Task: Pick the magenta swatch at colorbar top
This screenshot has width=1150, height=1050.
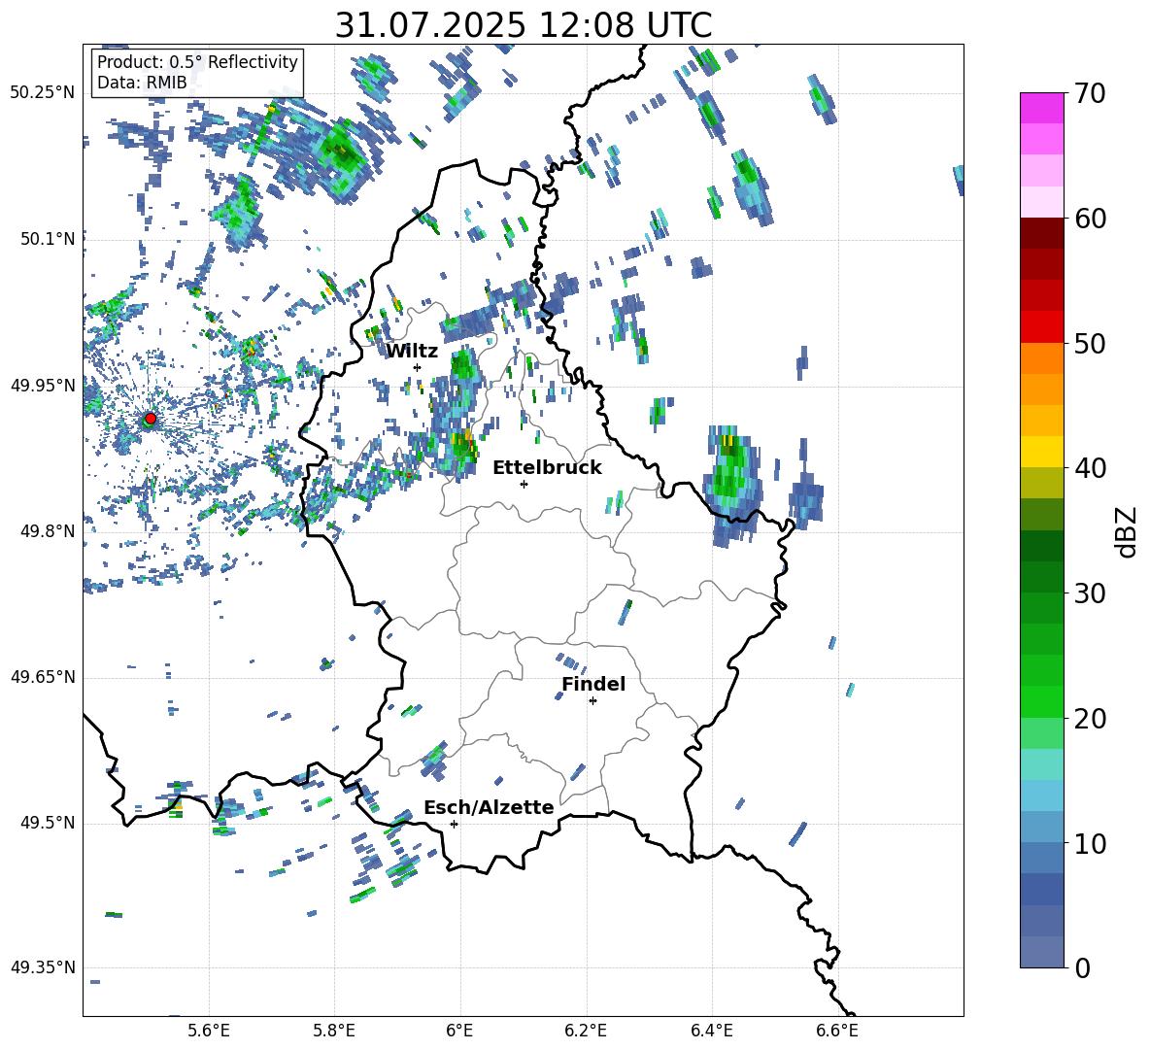Action: tap(1041, 109)
